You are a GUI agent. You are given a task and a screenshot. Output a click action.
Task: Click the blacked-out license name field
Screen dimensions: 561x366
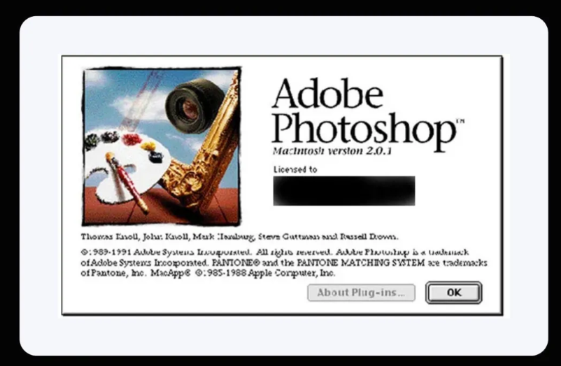click(x=344, y=190)
